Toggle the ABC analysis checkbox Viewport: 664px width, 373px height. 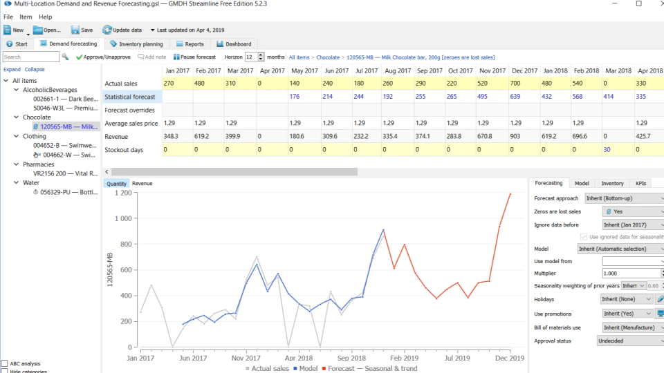[4, 363]
